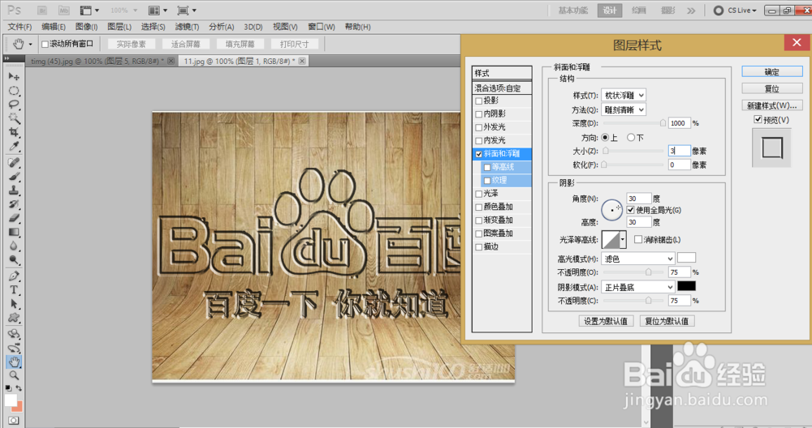Viewport: 812px width, 428px height.
Task: Toggle the 预览 (Preview) checkbox
Action: click(758, 119)
